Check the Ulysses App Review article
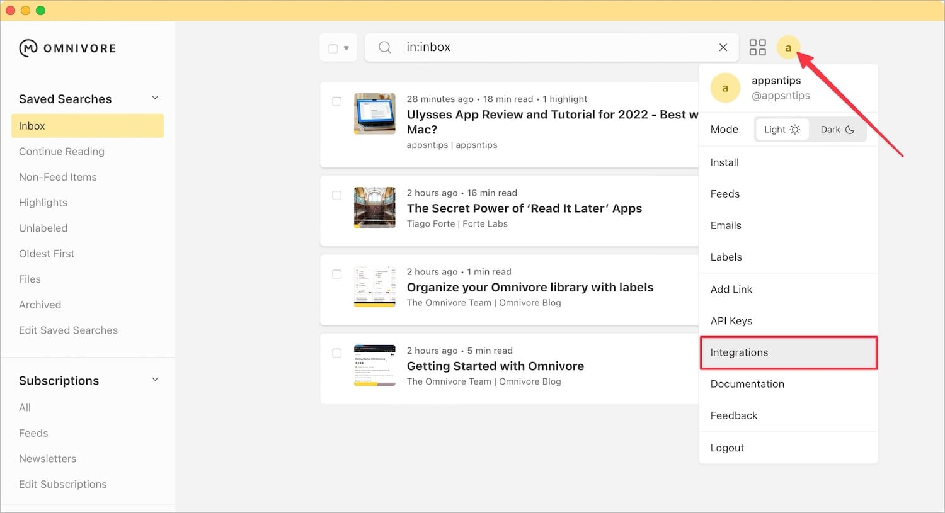Viewport: 945px width, 513px height. (x=337, y=101)
